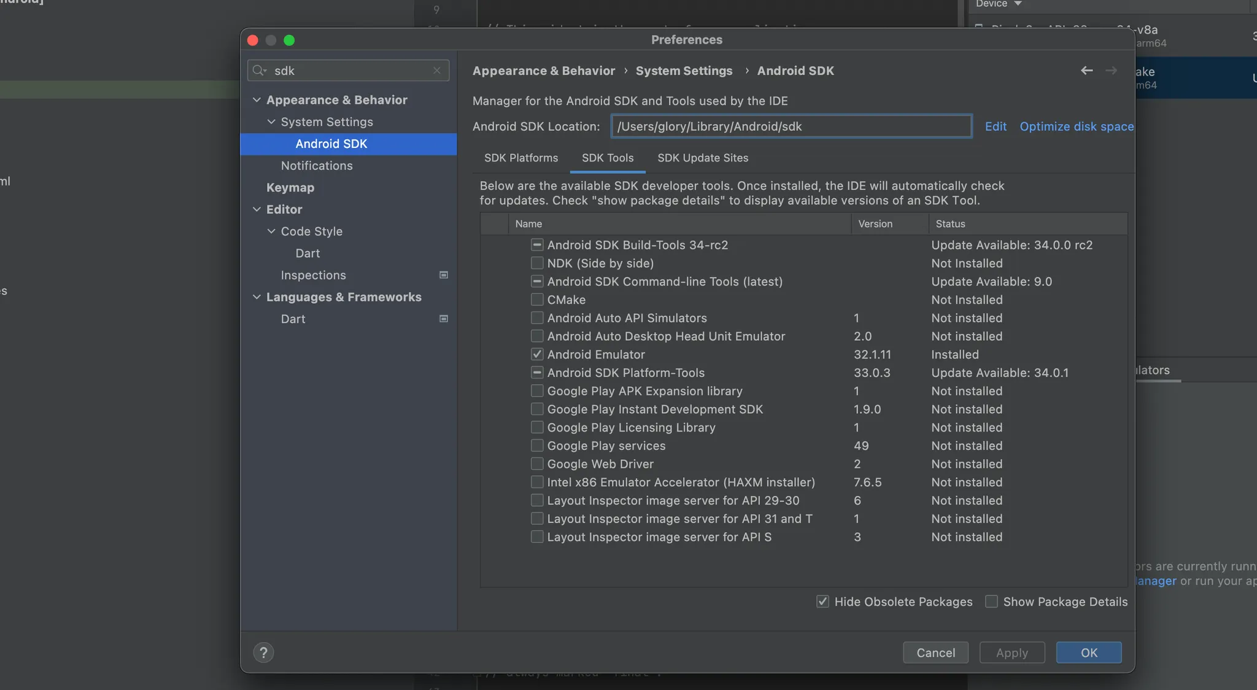Image resolution: width=1257 pixels, height=690 pixels.
Task: Enable Show Package Details
Action: pos(991,602)
